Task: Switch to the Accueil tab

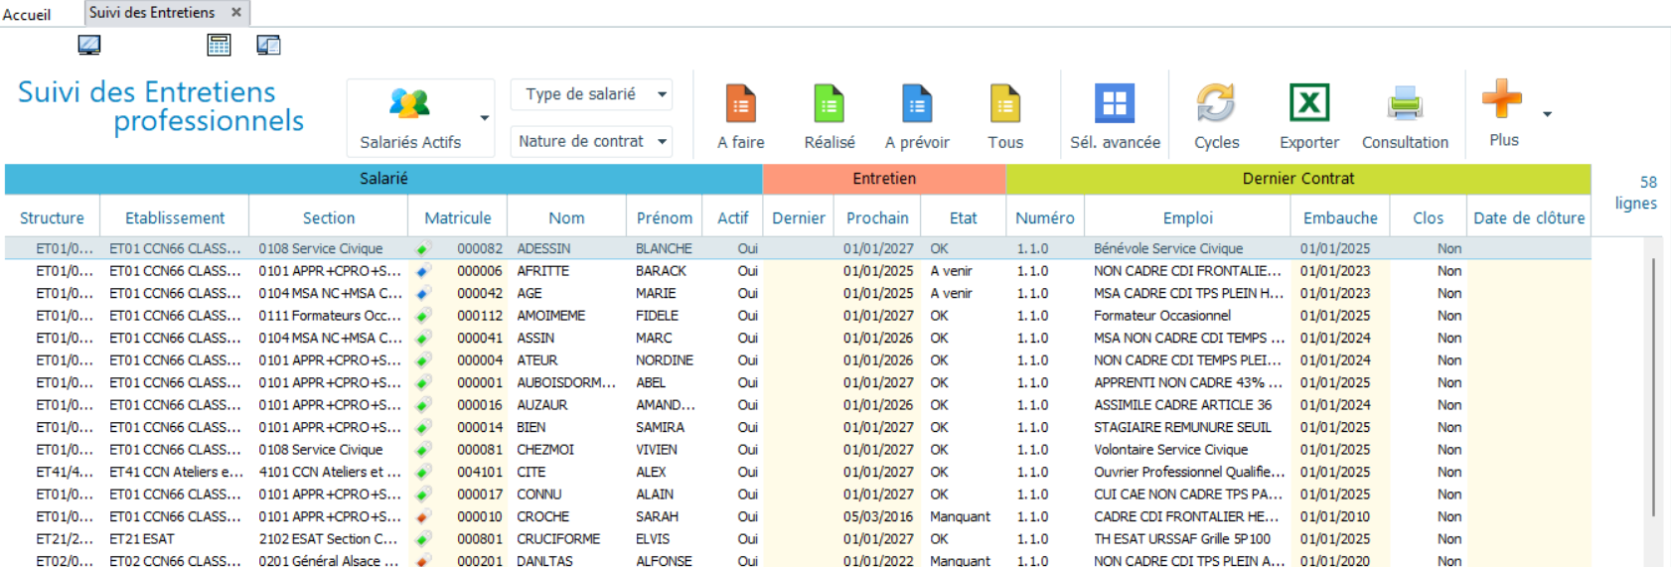Action: pyautogui.click(x=27, y=14)
